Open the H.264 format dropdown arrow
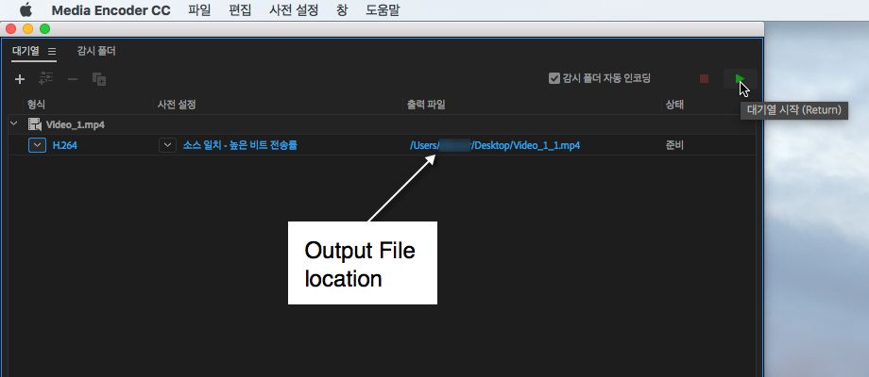Screen dimensions: 869x377 click(37, 145)
